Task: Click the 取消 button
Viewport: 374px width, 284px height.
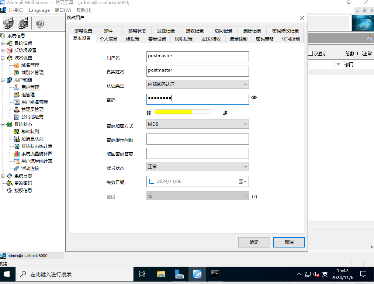Action: pos(289,242)
